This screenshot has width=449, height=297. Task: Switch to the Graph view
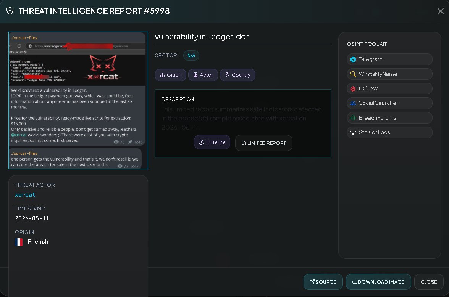[x=171, y=75]
